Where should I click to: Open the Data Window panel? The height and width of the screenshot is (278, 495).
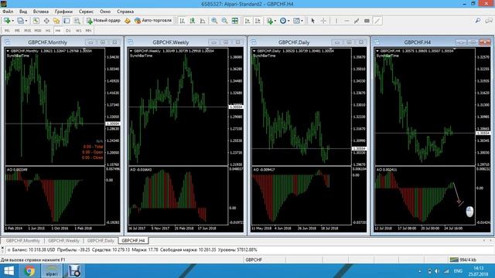click(x=46, y=21)
